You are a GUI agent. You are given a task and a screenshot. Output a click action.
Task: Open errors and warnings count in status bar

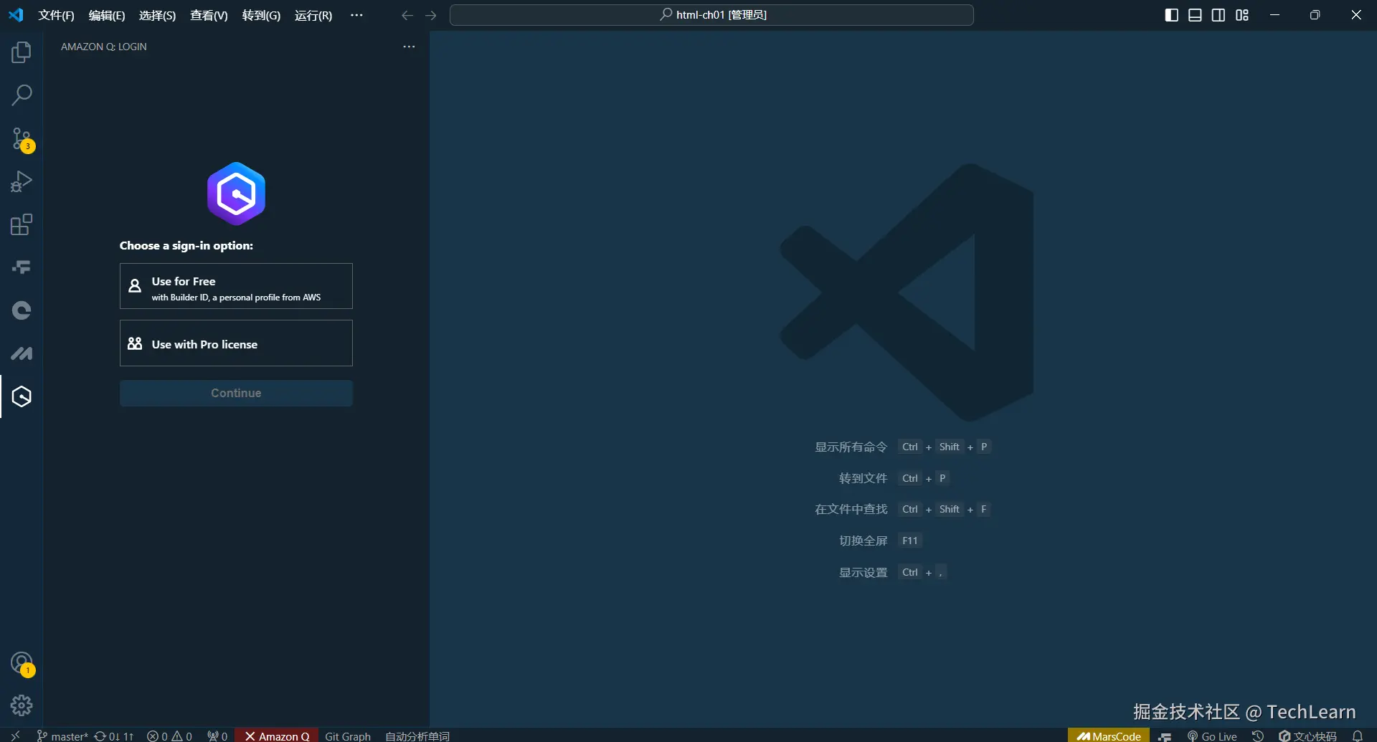169,736
